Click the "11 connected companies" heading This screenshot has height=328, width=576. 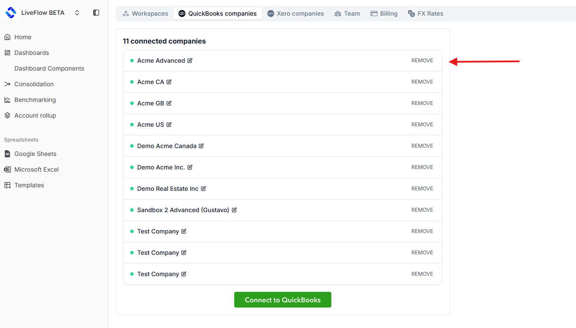[164, 41]
